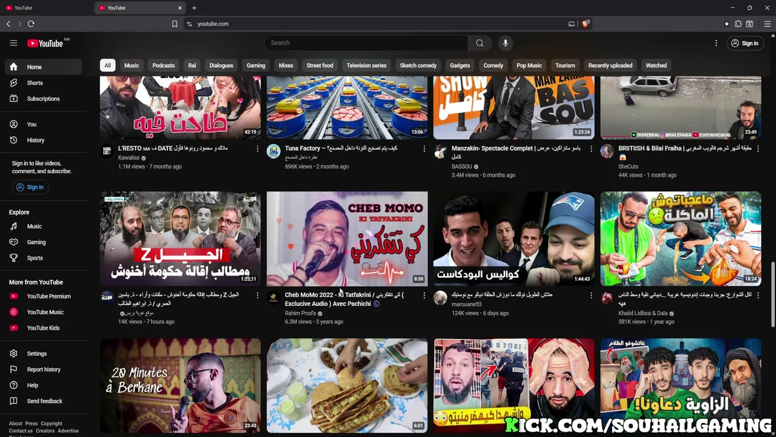Open the Brave shields icon

tap(585, 24)
